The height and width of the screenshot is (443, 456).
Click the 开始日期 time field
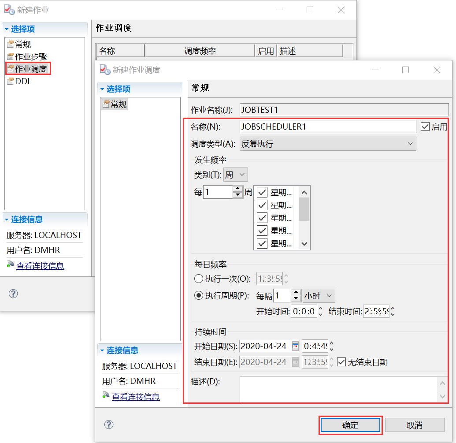(x=315, y=346)
